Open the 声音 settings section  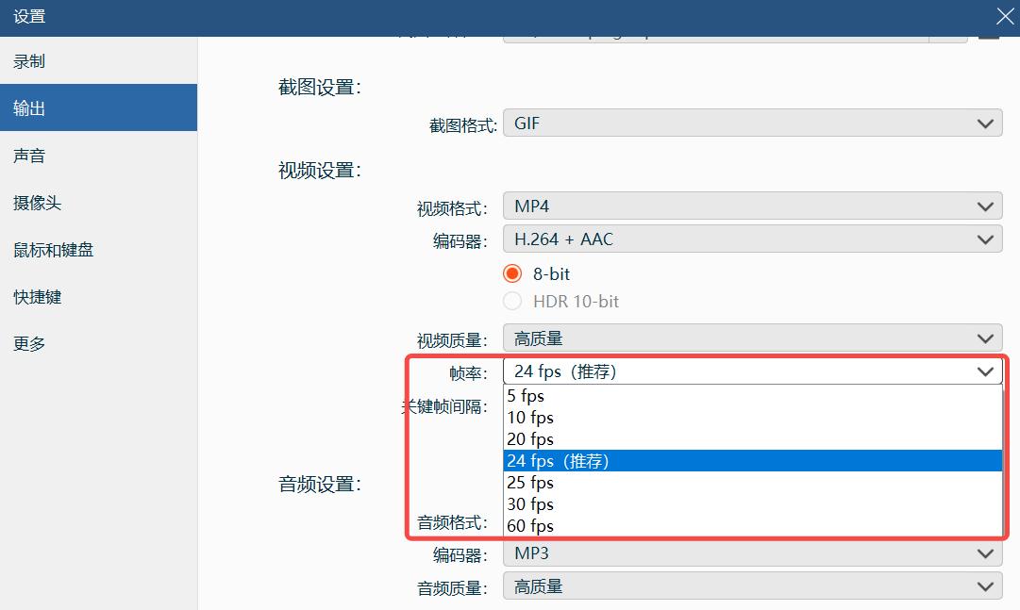[27, 155]
